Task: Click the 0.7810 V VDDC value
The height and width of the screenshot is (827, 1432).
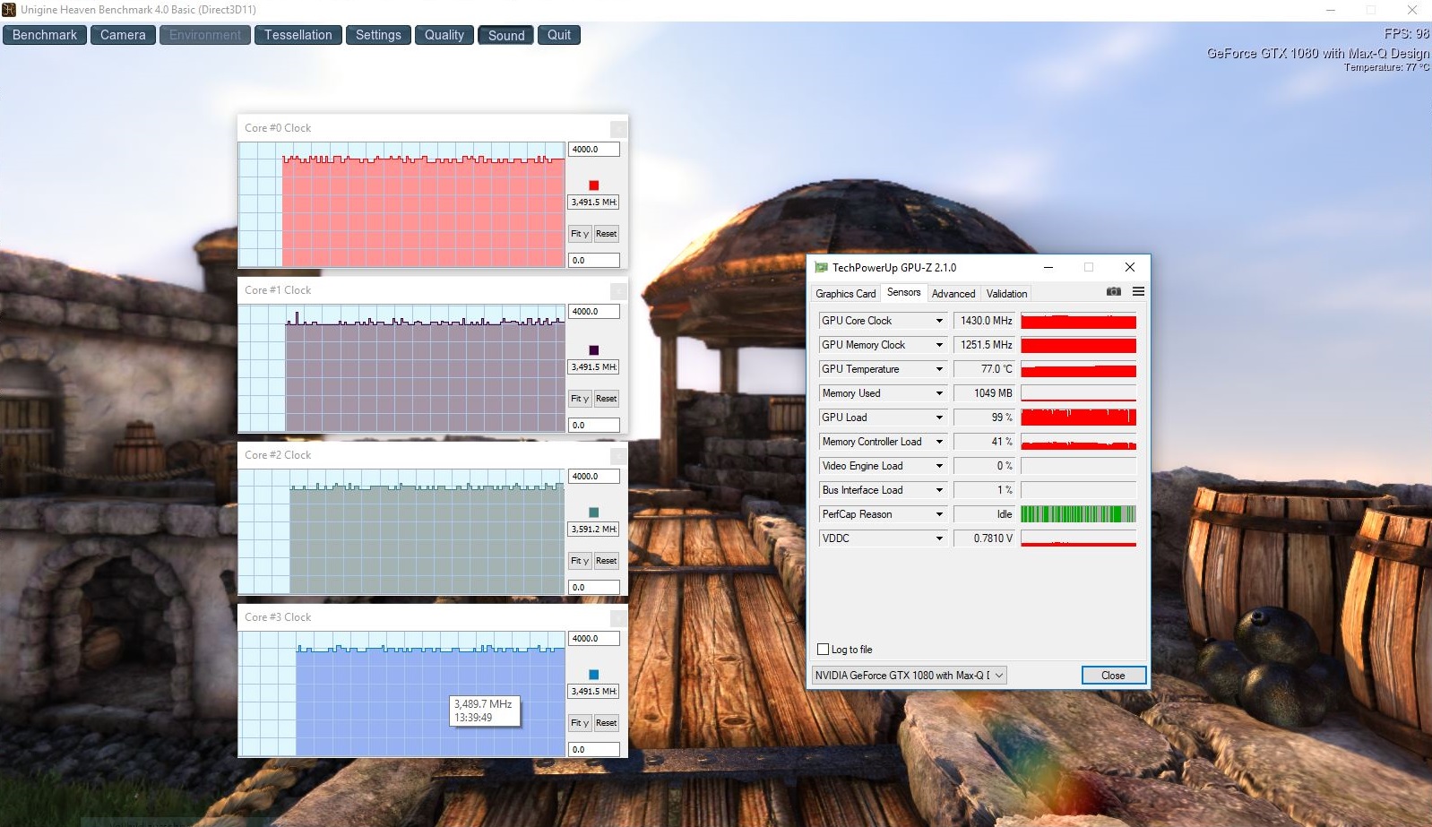Action: 984,538
